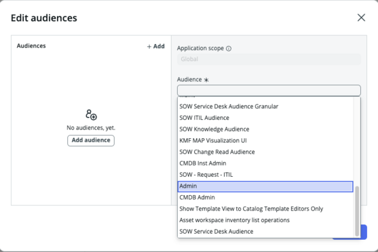The width and height of the screenshot is (378, 252).
Task: Click the Application scope info icon
Action: (229, 49)
